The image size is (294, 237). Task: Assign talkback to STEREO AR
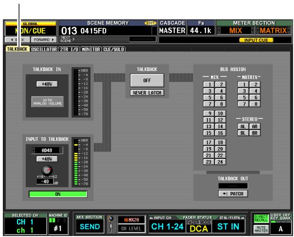(255, 126)
